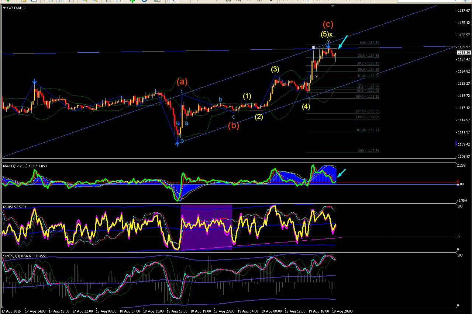The image size is (472, 314).
Task: Click the 1111.97 price scale value
Action: pos(463,132)
